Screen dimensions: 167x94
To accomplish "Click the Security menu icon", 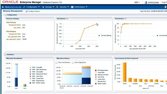I will coord(57,7).
